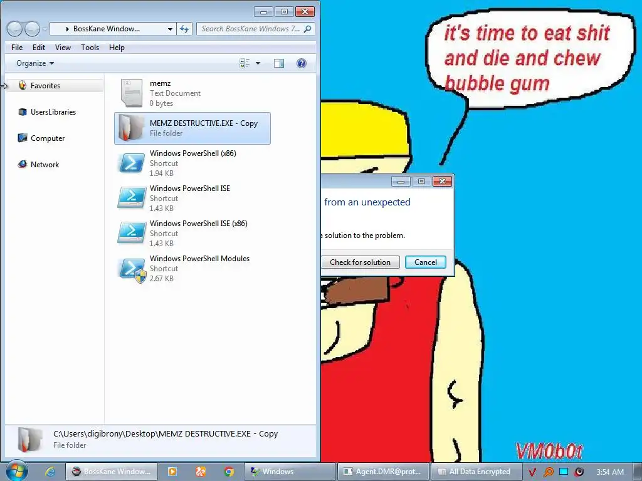Click the Windows PowerShell ISE (not x86) icon

tap(132, 197)
